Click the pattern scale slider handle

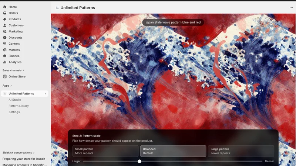(139, 161)
